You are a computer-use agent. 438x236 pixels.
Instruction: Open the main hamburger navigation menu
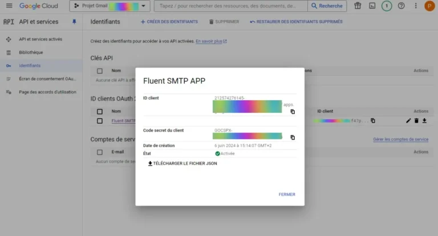click(x=9, y=6)
